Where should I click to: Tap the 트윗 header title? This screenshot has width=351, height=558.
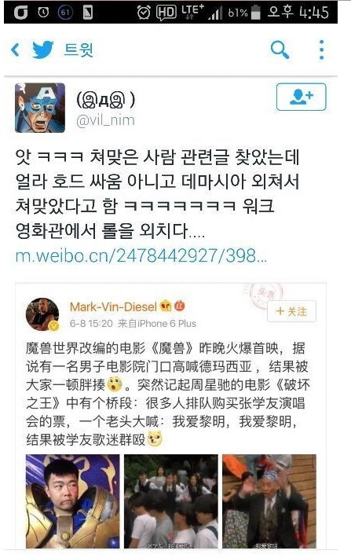(79, 50)
